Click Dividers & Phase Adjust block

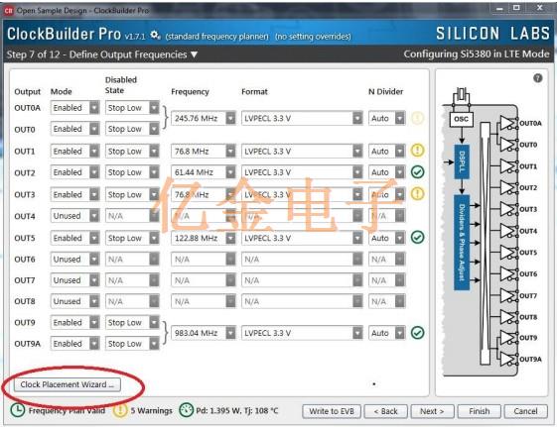(x=462, y=243)
